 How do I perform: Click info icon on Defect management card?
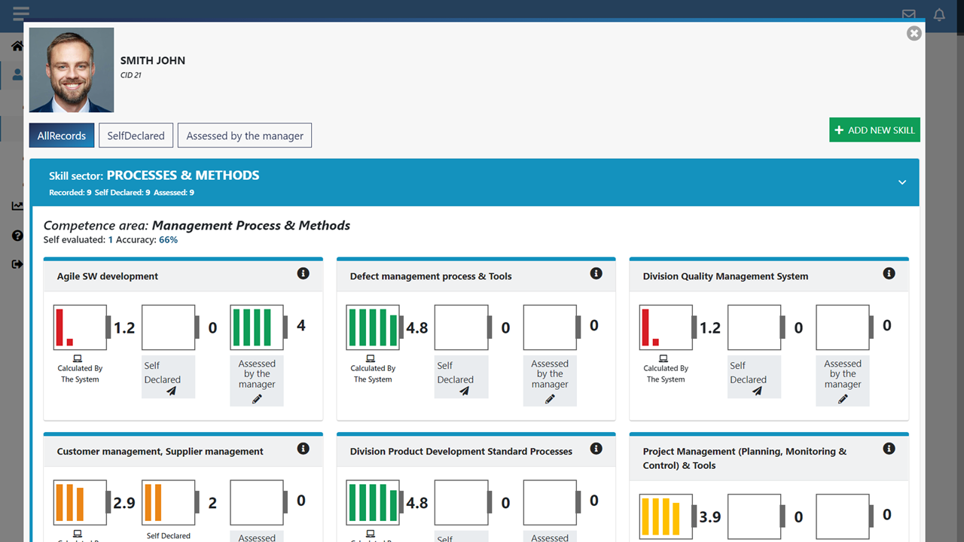point(596,273)
